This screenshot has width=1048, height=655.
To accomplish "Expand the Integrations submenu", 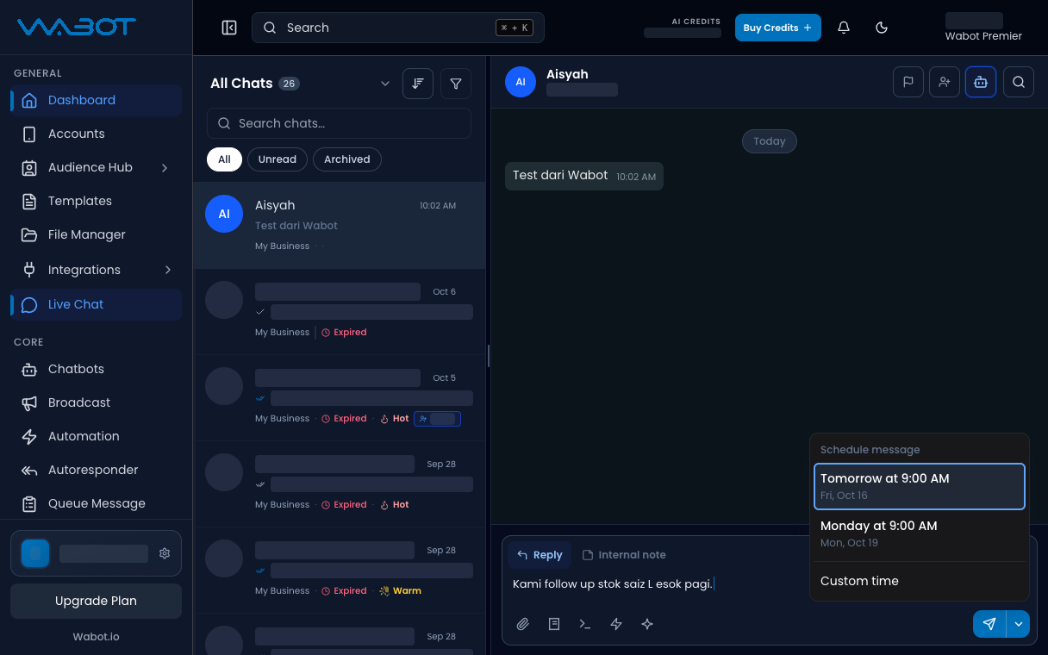I will 168,270.
